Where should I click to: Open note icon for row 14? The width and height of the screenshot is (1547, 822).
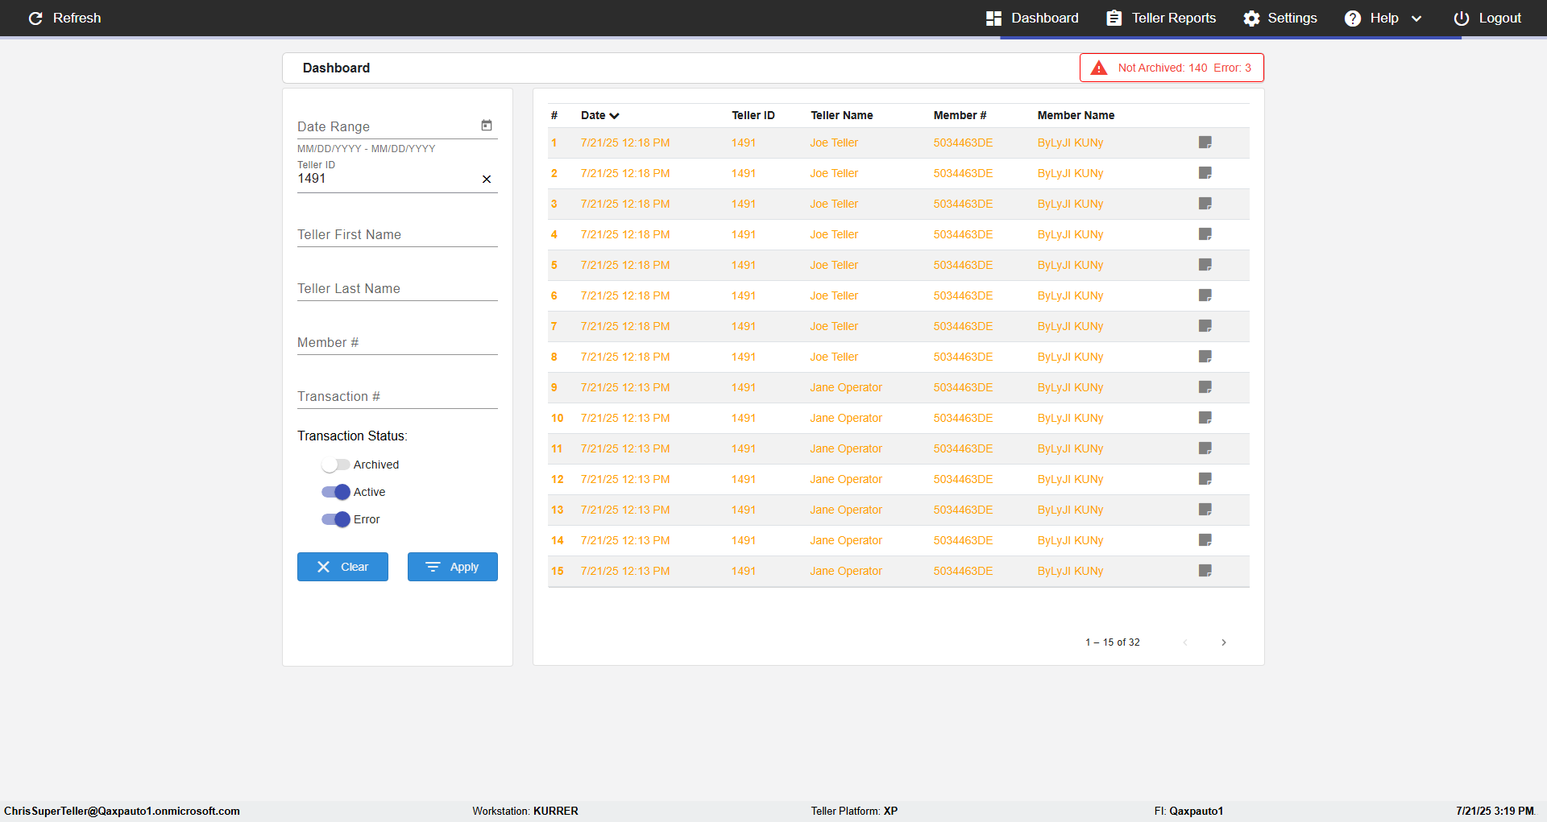[1205, 540]
